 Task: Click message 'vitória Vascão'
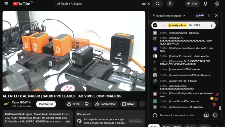coord(201,56)
